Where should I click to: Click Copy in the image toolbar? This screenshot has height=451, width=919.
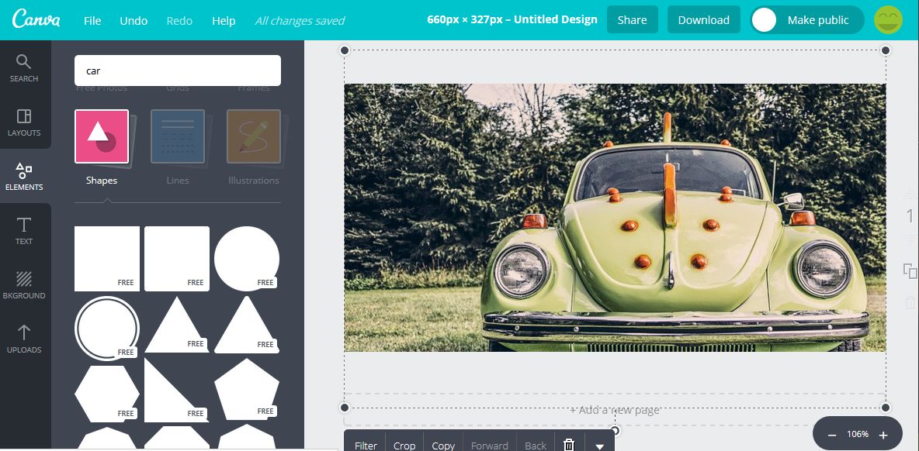444,445
